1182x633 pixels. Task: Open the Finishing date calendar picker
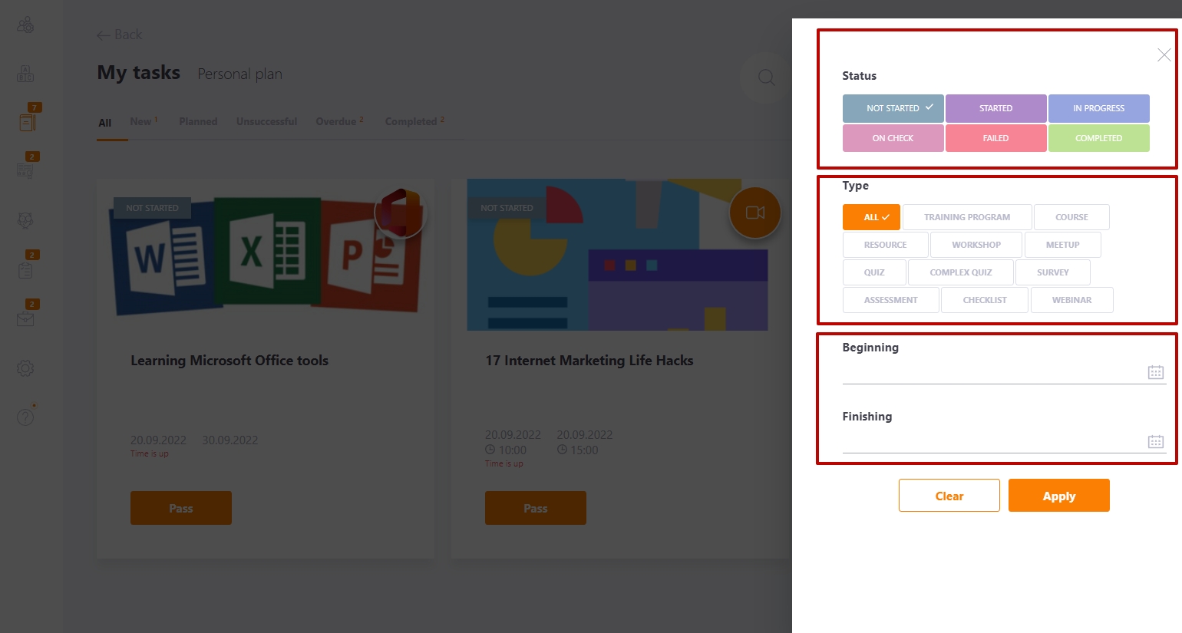[1156, 441]
